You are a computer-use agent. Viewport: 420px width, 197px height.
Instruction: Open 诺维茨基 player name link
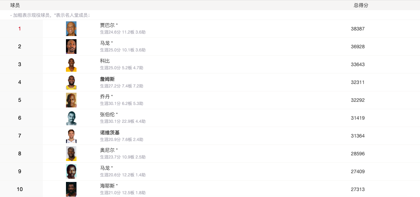pos(109,132)
